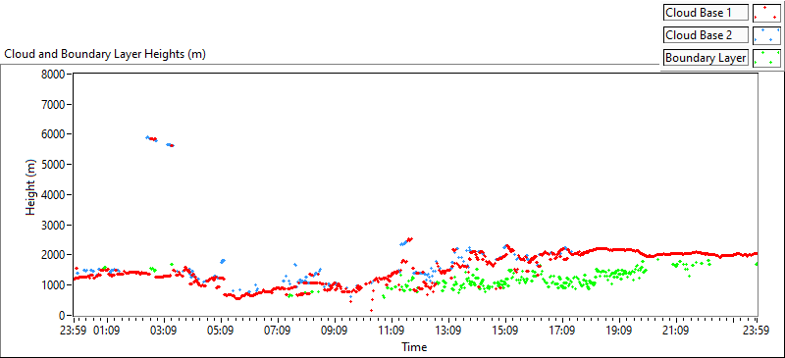Click the 21:09 time axis label
Screen dimensions: 785x358
676,331
